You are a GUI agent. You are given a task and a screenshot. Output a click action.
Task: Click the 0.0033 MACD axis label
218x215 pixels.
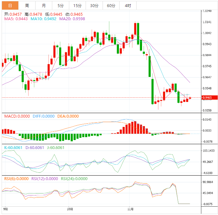point(207,130)
